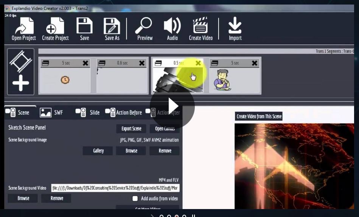
Task: Click the first scene's 5 sec duration
Action: (x=66, y=63)
